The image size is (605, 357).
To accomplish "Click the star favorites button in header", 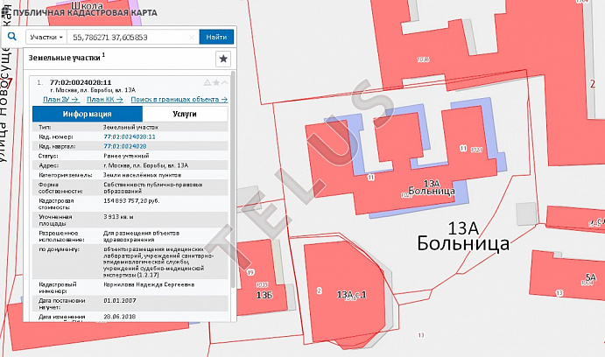I will [x=223, y=59].
